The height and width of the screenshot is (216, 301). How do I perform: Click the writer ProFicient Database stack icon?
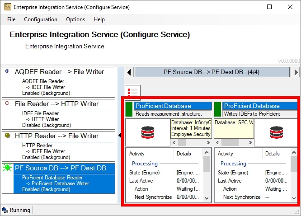pyautogui.click(x=277, y=132)
